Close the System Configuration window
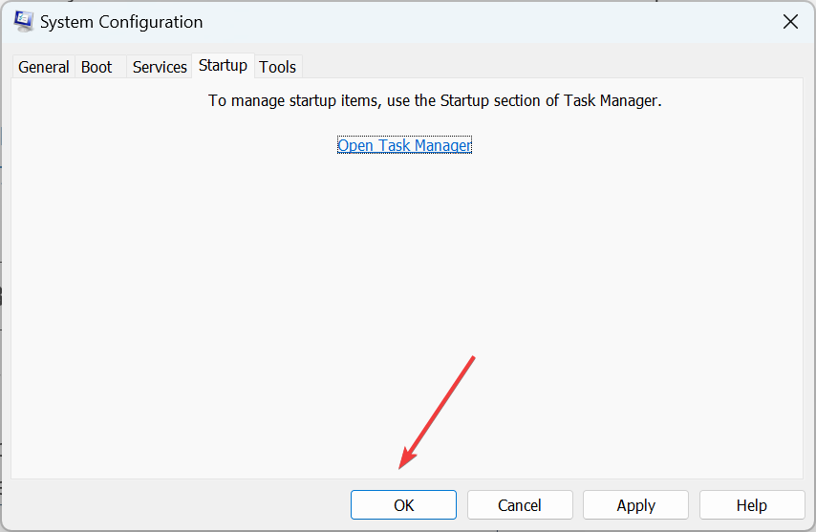This screenshot has height=532, width=816. point(790,22)
